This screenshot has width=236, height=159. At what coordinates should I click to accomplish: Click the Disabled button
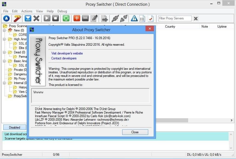coord(14,127)
